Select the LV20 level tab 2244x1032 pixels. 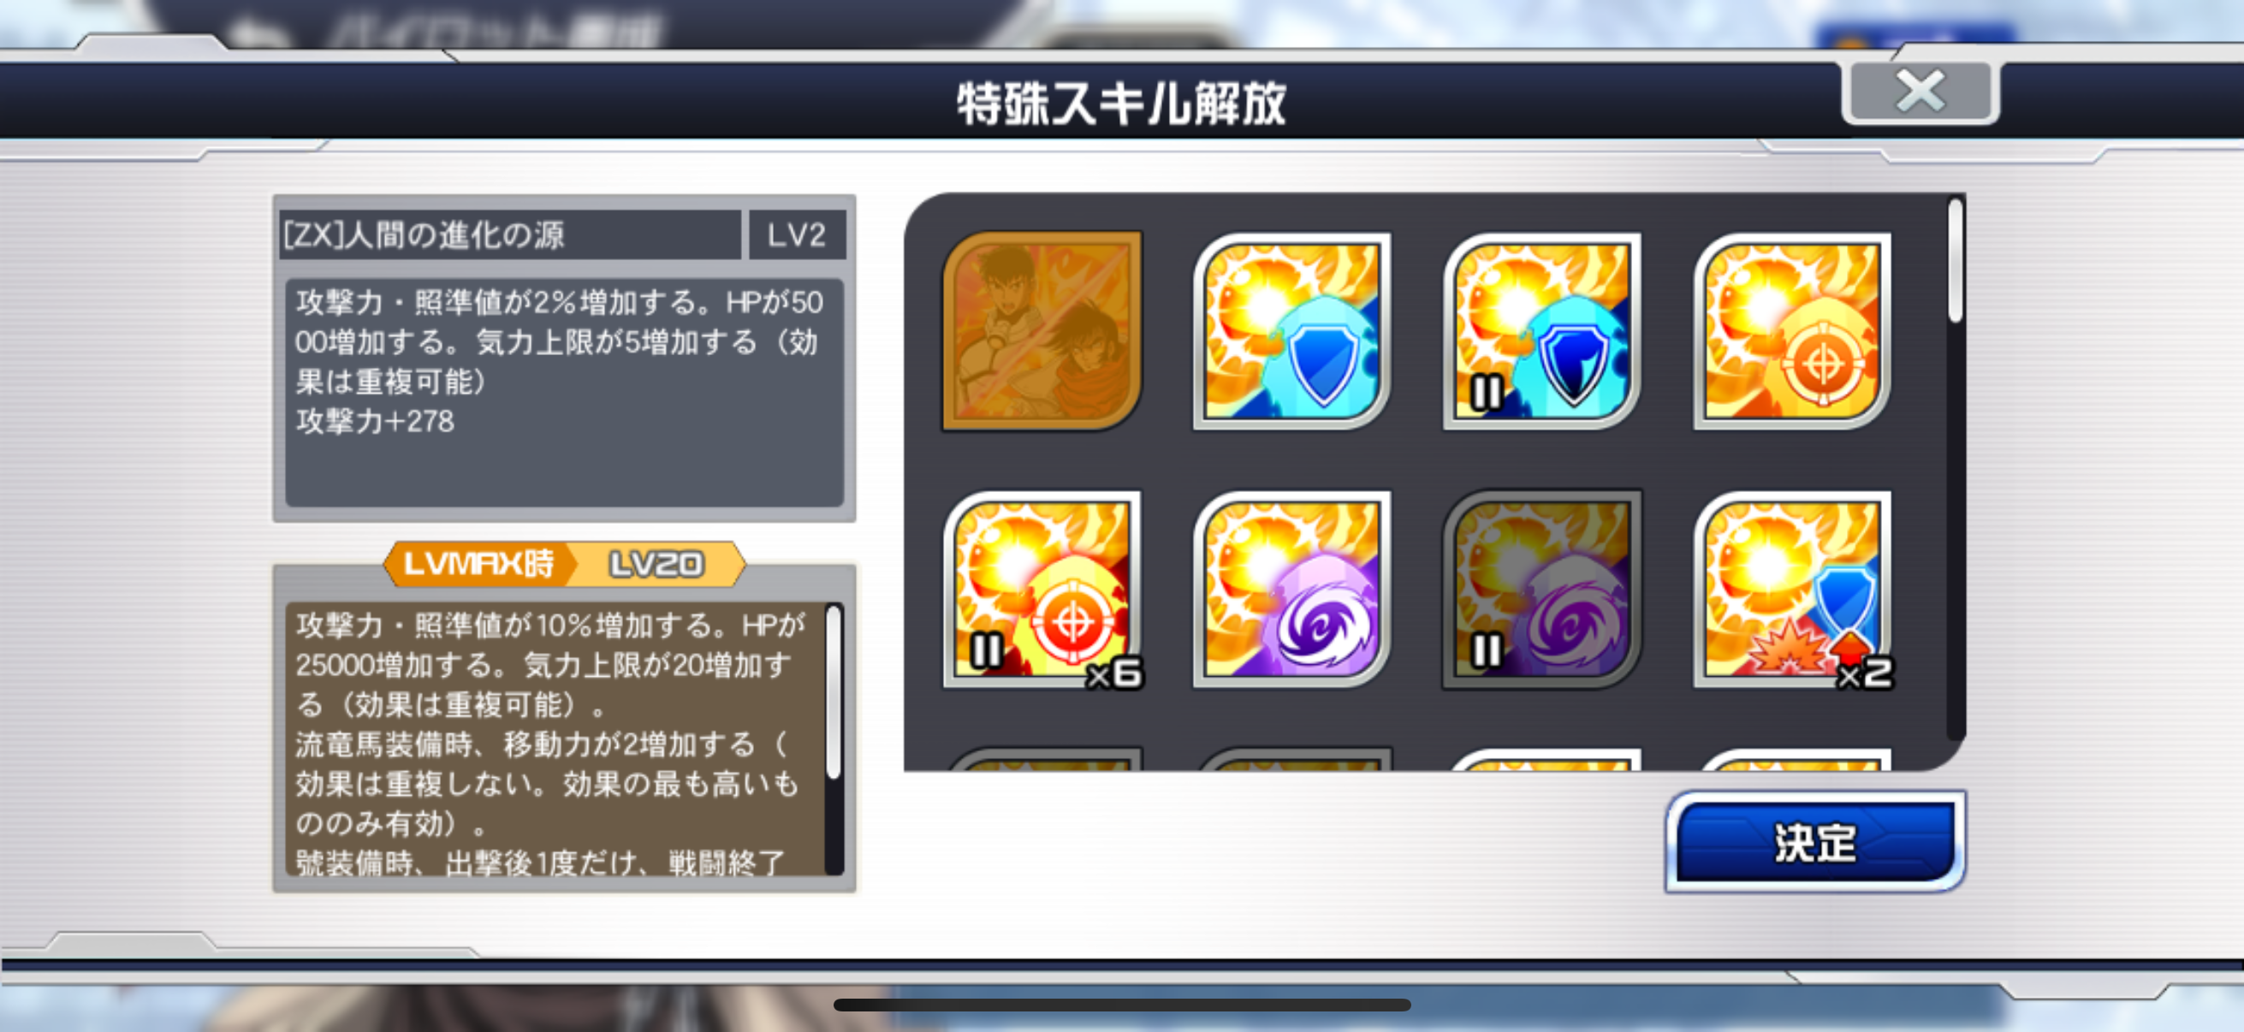coord(656,563)
